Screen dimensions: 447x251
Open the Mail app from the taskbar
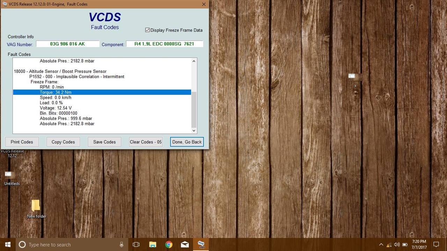point(185,245)
